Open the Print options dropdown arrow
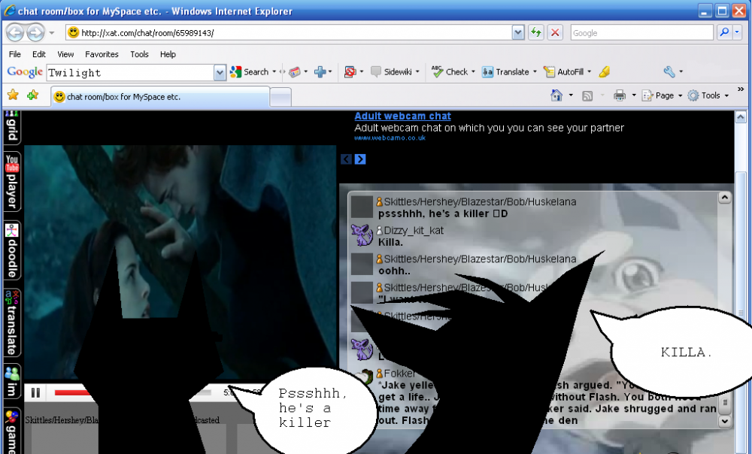 point(633,95)
